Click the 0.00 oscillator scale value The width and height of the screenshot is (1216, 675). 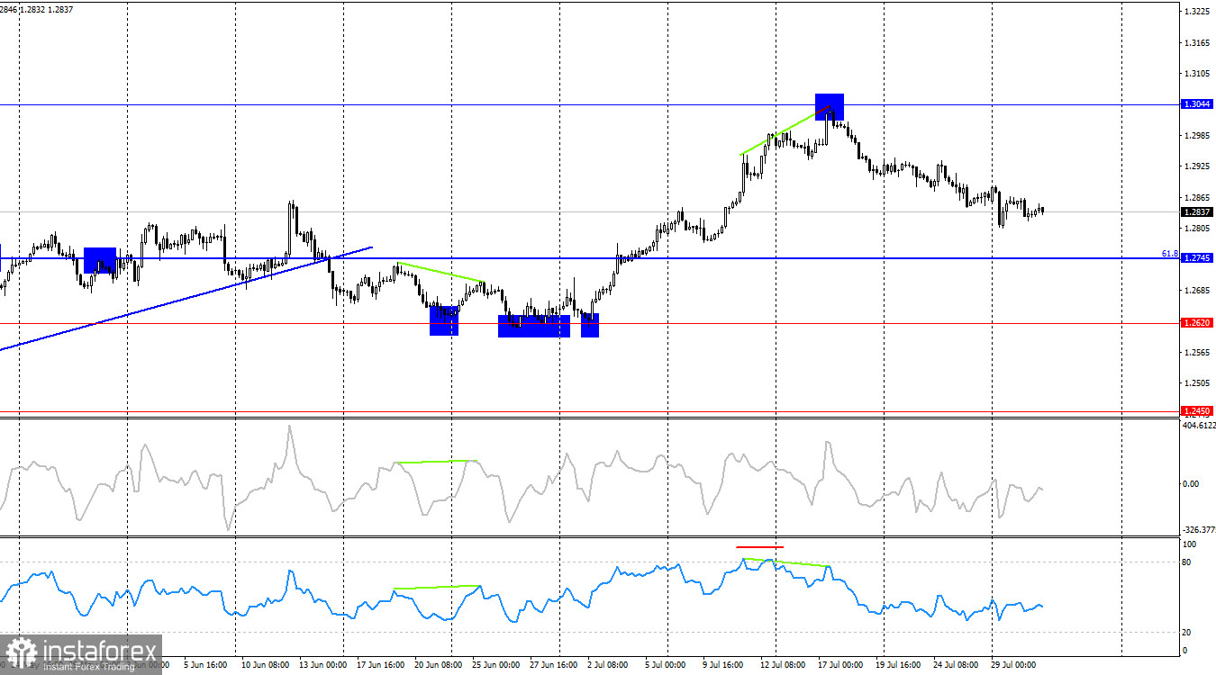[1191, 483]
